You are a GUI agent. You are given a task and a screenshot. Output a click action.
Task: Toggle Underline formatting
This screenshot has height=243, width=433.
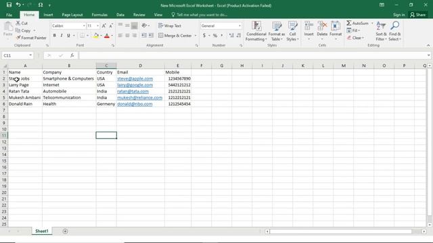[x=68, y=36]
